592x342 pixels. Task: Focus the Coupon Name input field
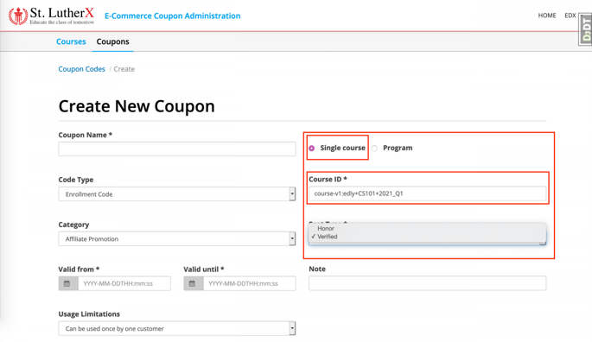[176, 149]
